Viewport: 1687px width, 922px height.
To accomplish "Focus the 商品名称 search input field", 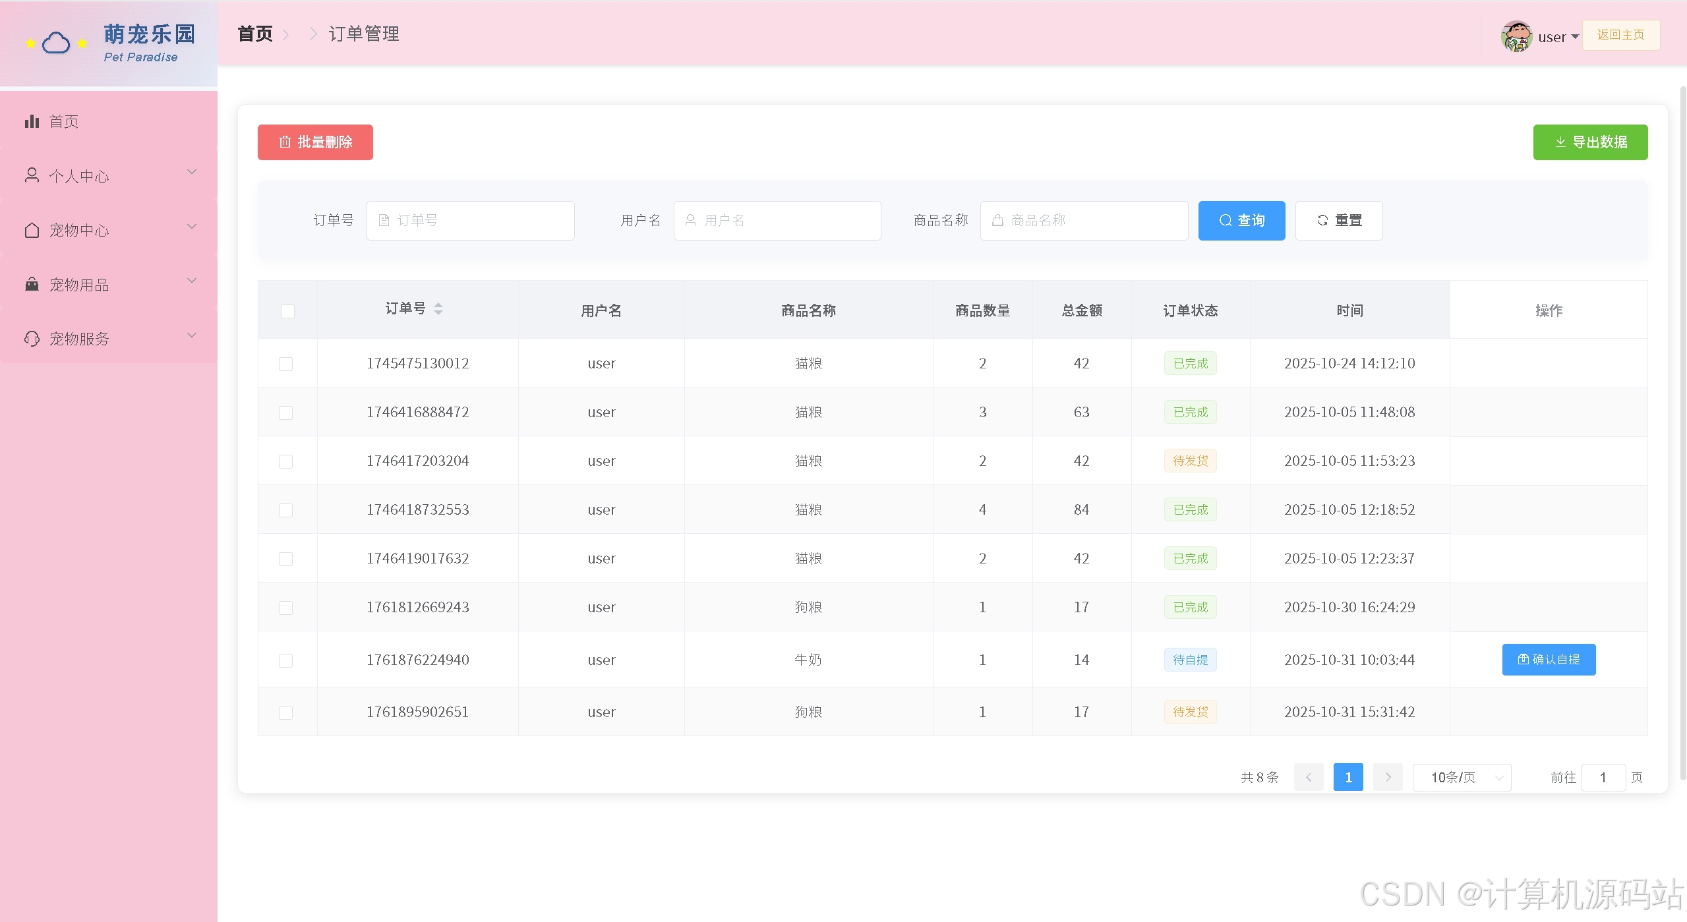I will [x=1084, y=220].
